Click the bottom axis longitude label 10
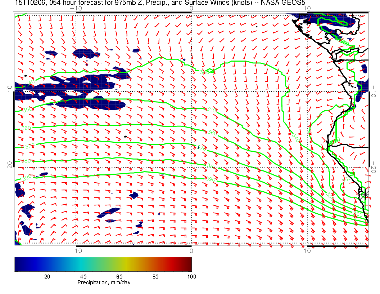 click(307, 250)
